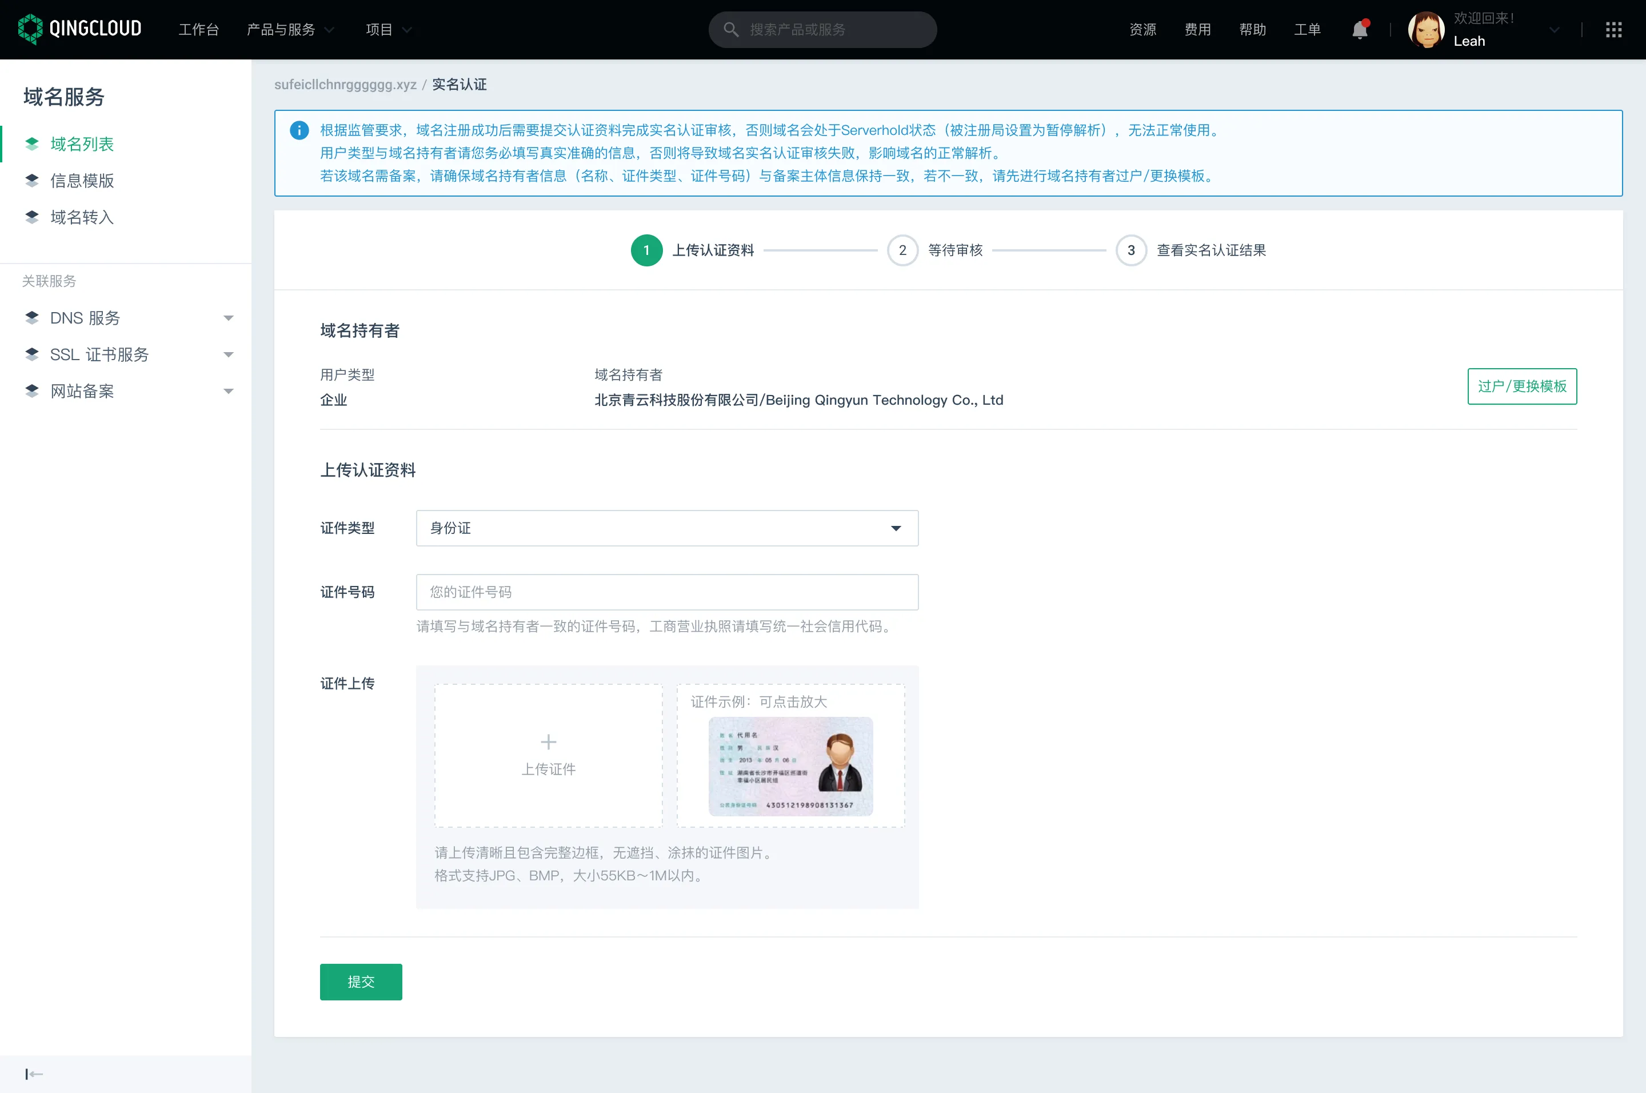Click the search magnifier icon

click(731, 29)
